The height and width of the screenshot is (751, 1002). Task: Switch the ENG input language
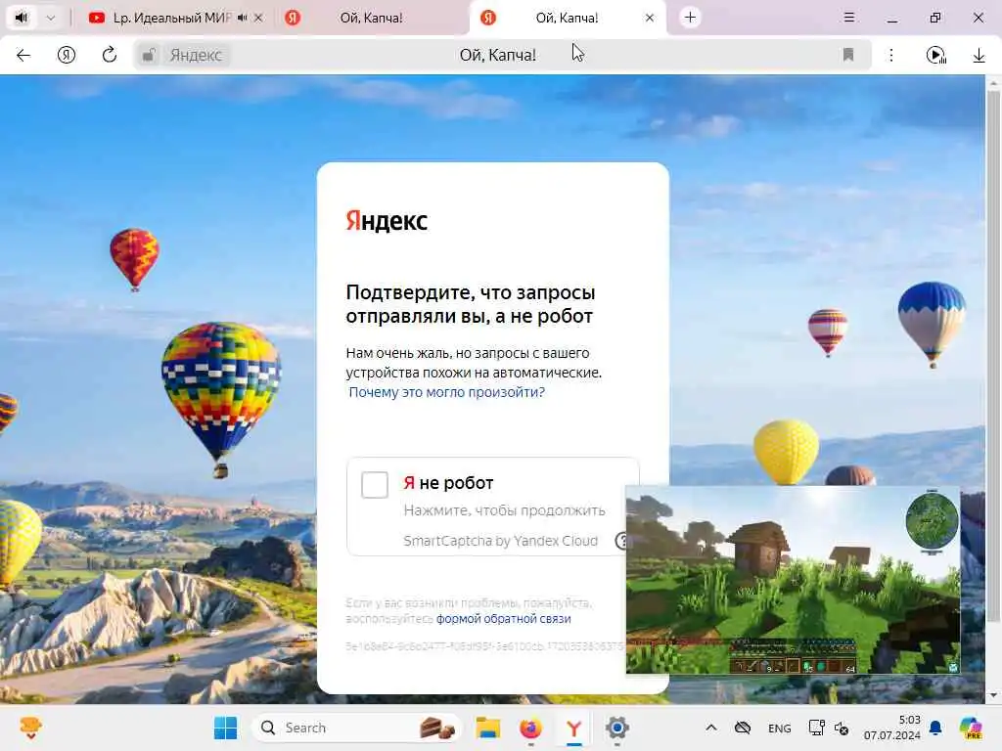780,728
